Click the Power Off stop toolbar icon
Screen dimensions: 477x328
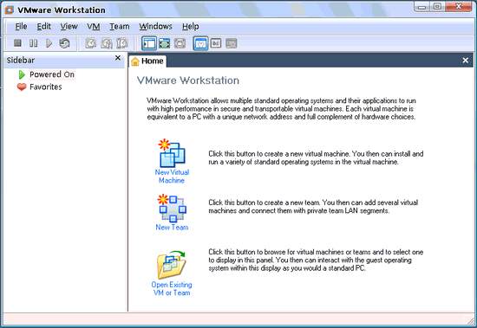click(x=17, y=43)
